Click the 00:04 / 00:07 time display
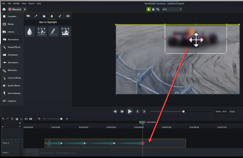This screenshot has width=243, height=158. pyautogui.click(x=221, y=111)
